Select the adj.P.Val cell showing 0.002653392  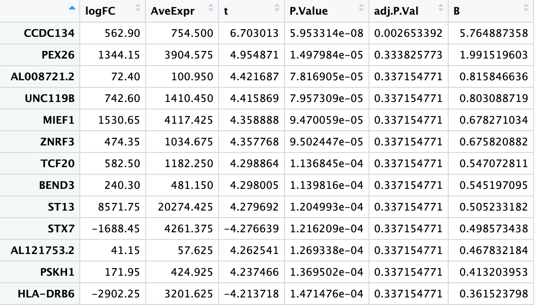point(408,33)
